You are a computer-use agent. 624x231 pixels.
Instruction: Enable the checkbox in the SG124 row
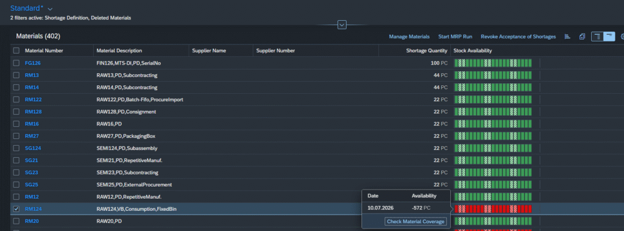16,148
